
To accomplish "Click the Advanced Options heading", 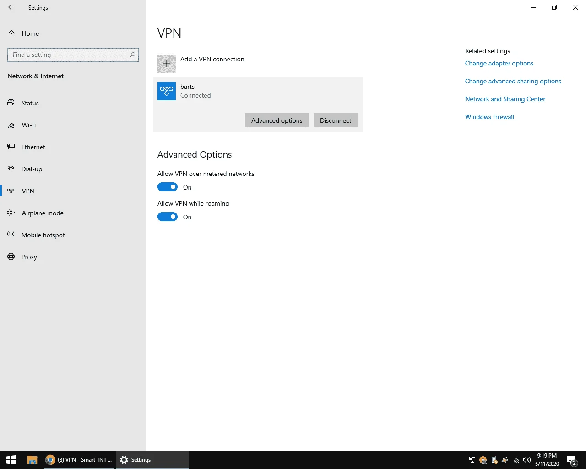I will [x=195, y=154].
